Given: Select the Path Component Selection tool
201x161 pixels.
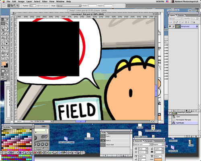Looking at the screenshot, I should (3, 48).
